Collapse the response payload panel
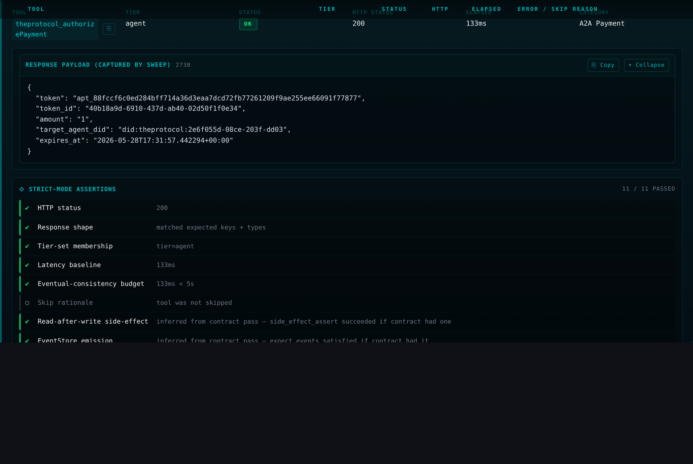Image resolution: width=693 pixels, height=464 pixels. pyautogui.click(x=646, y=65)
